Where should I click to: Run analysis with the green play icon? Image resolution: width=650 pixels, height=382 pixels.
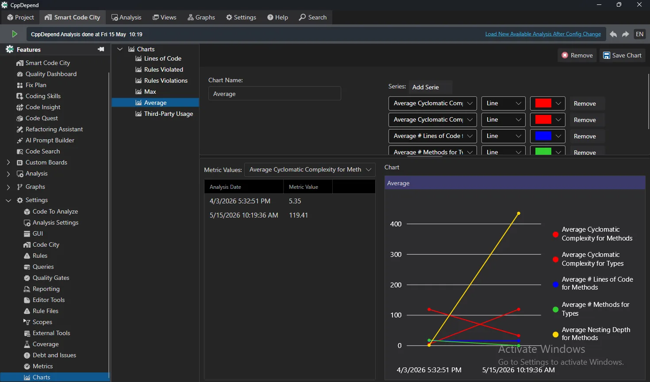click(14, 34)
